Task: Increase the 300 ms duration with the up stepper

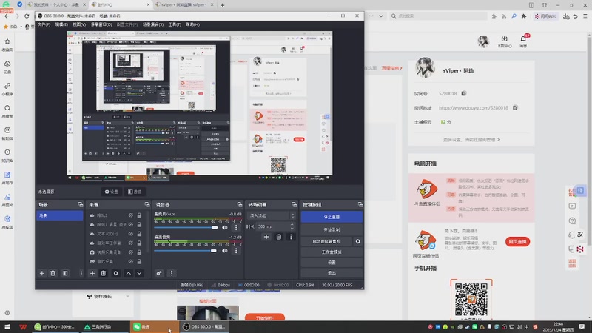Action: click(292, 225)
